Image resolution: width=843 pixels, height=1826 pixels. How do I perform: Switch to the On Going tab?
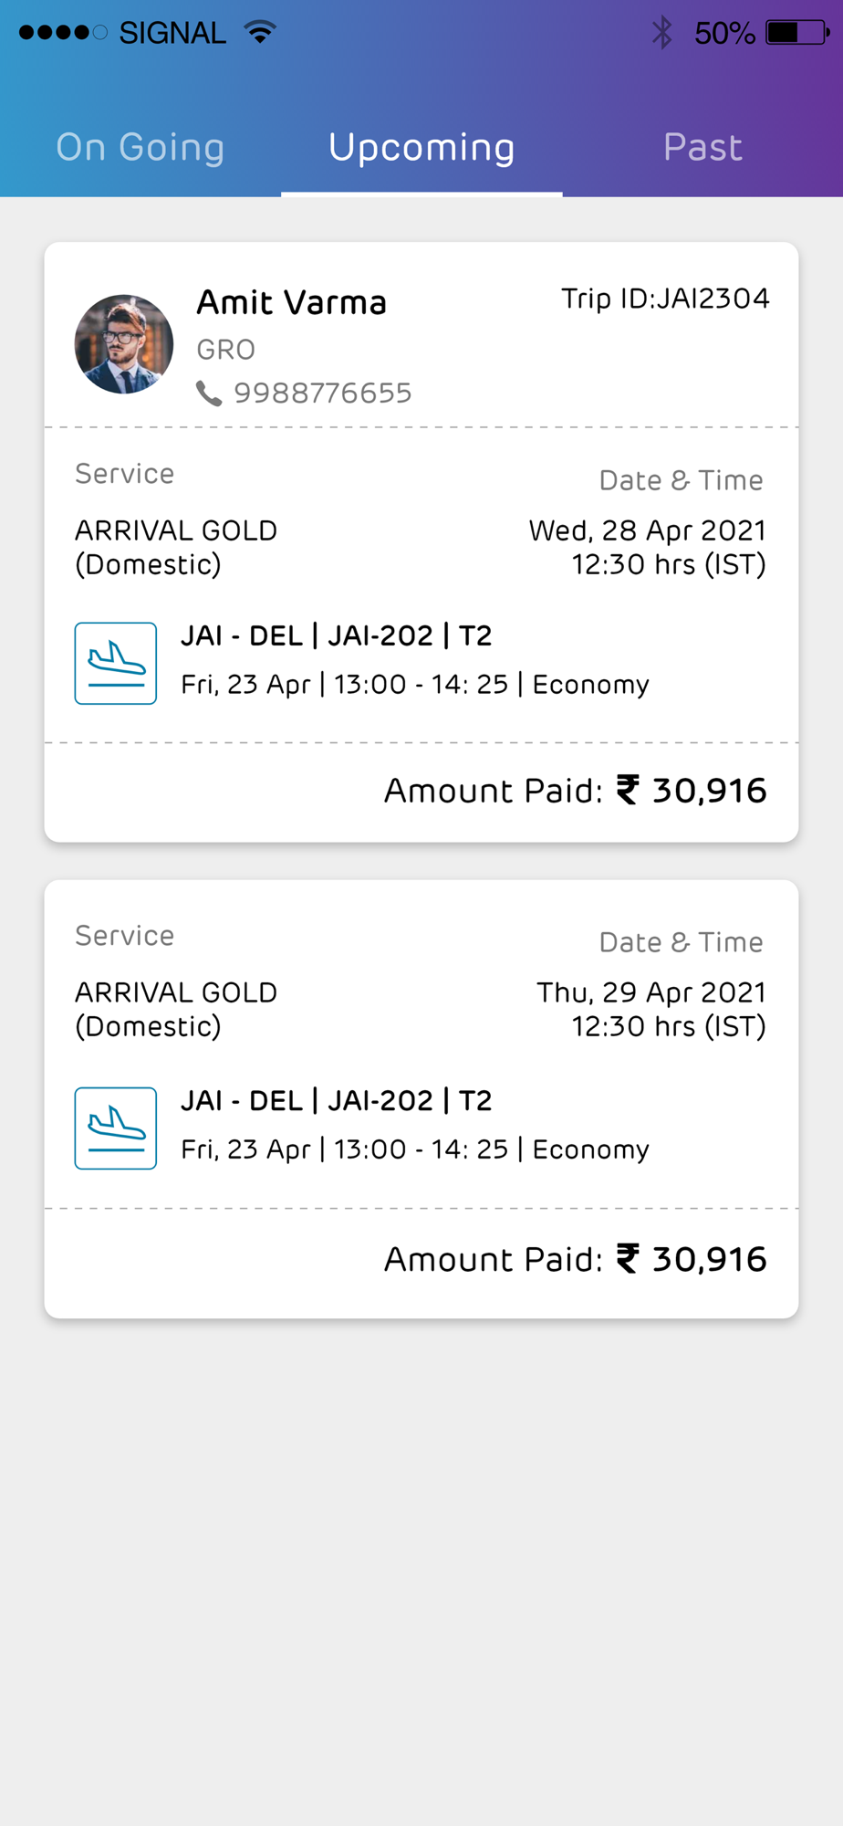pos(140,147)
